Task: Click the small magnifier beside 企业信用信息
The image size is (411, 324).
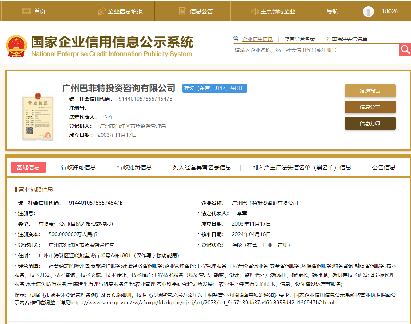Action: point(236,38)
